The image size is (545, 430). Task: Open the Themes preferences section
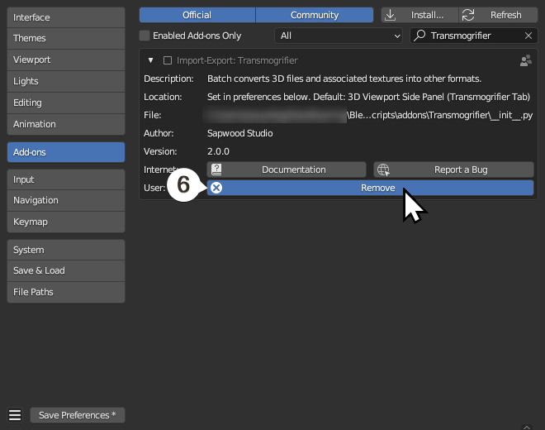tap(66, 38)
